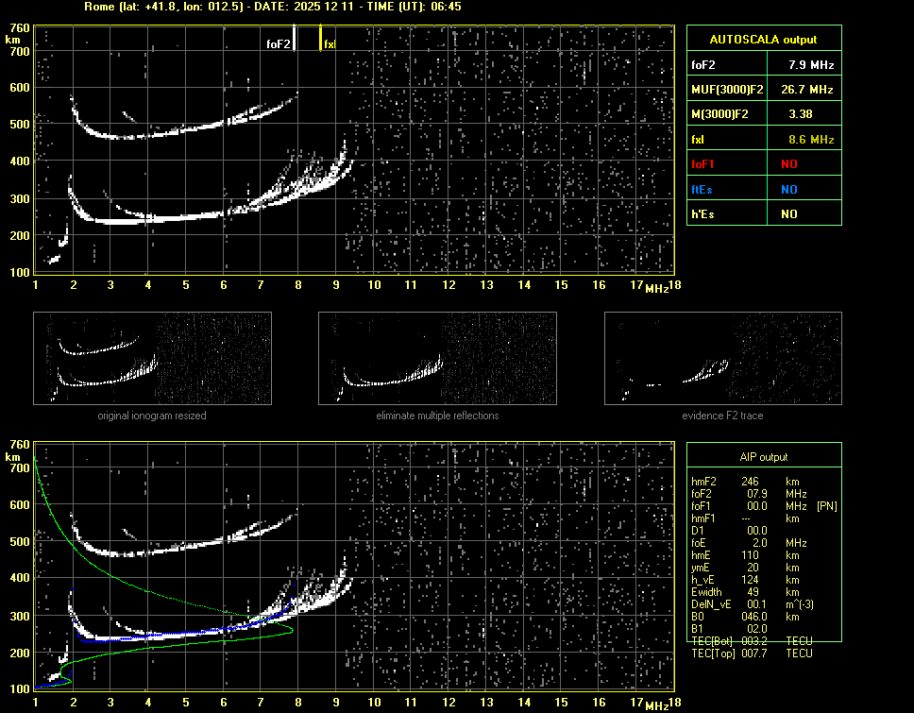
Task: Open the original ionogram resized thumbnail
Action: coord(152,358)
